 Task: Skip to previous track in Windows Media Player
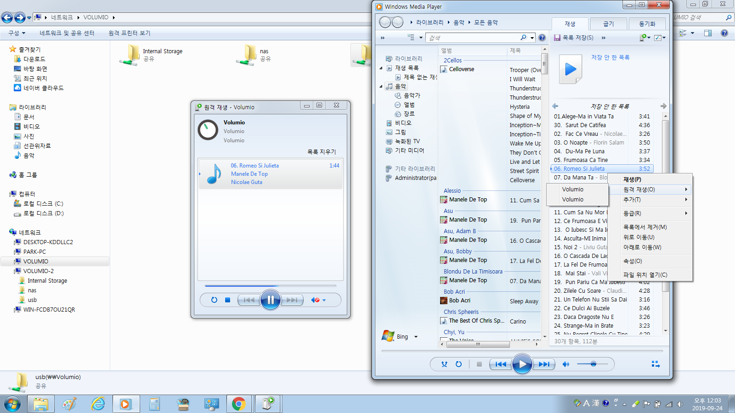tap(501, 364)
